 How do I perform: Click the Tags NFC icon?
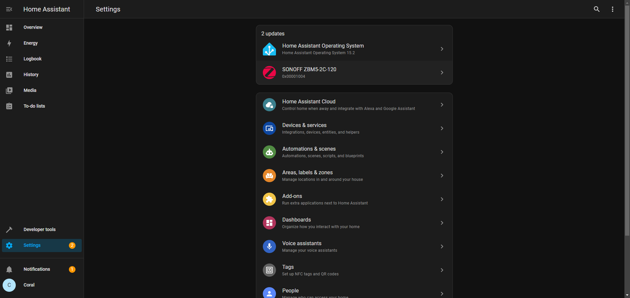pyautogui.click(x=269, y=270)
